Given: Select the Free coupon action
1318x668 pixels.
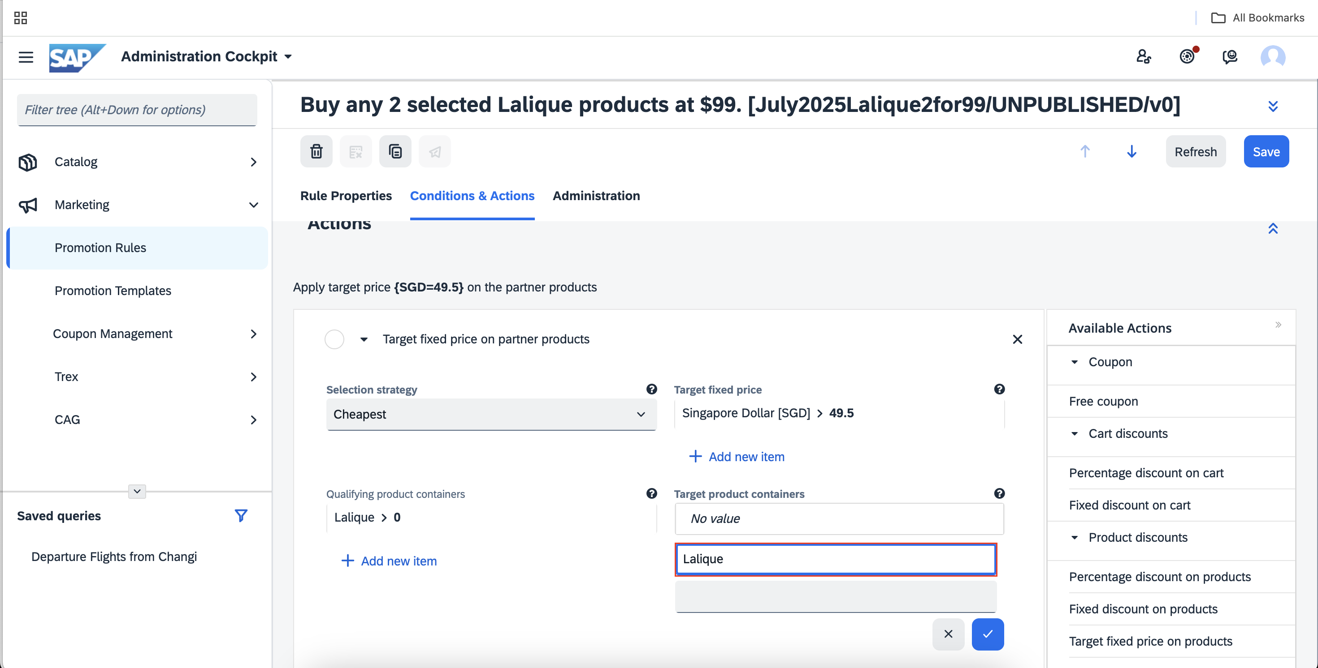Looking at the screenshot, I should 1103,402.
